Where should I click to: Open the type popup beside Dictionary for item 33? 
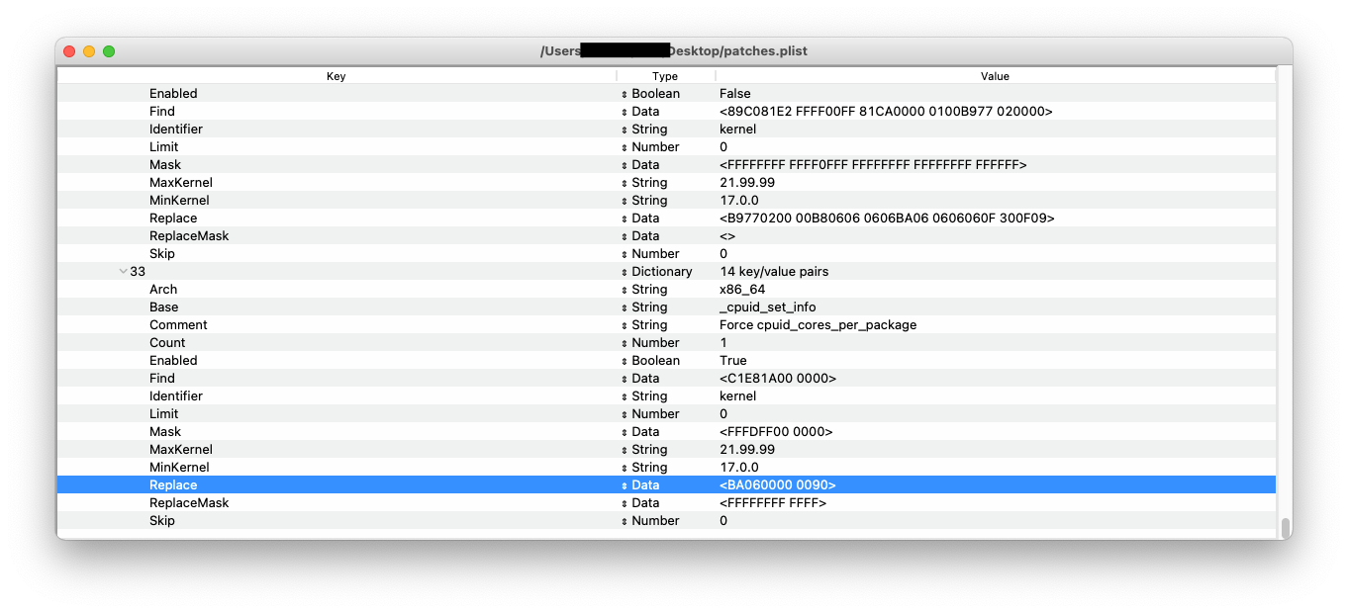625,272
